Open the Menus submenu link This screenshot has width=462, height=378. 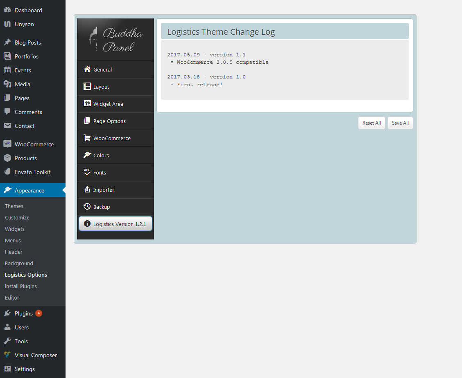click(13, 240)
